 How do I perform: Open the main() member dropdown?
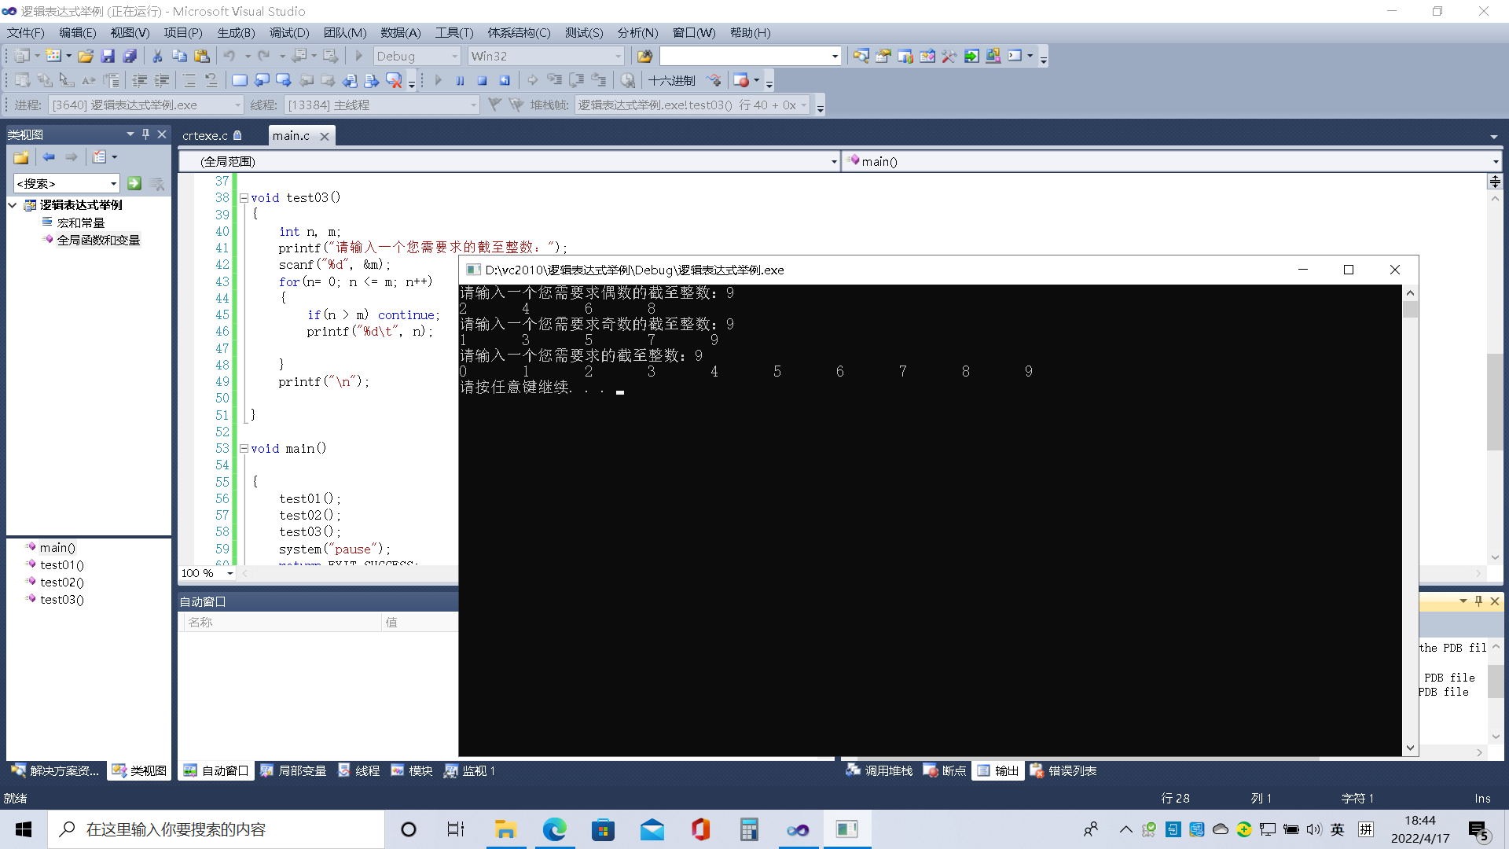pyautogui.click(x=1495, y=162)
